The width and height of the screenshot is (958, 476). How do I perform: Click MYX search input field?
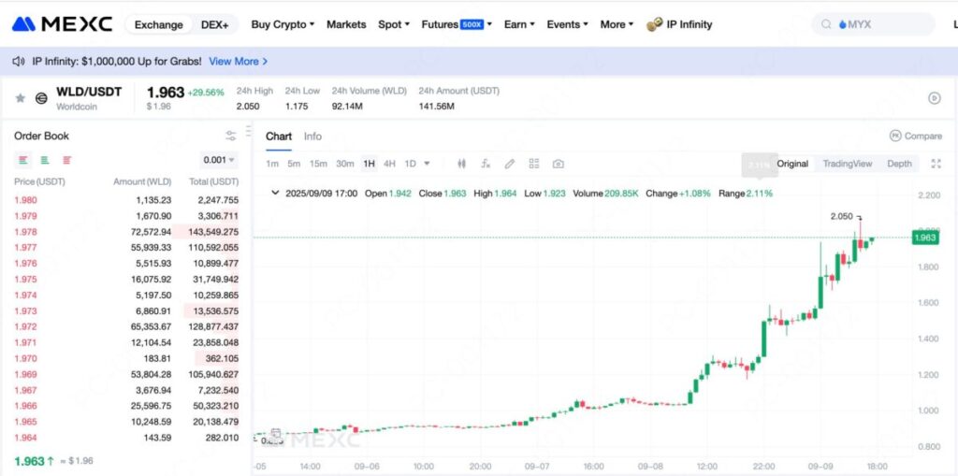coord(873,24)
